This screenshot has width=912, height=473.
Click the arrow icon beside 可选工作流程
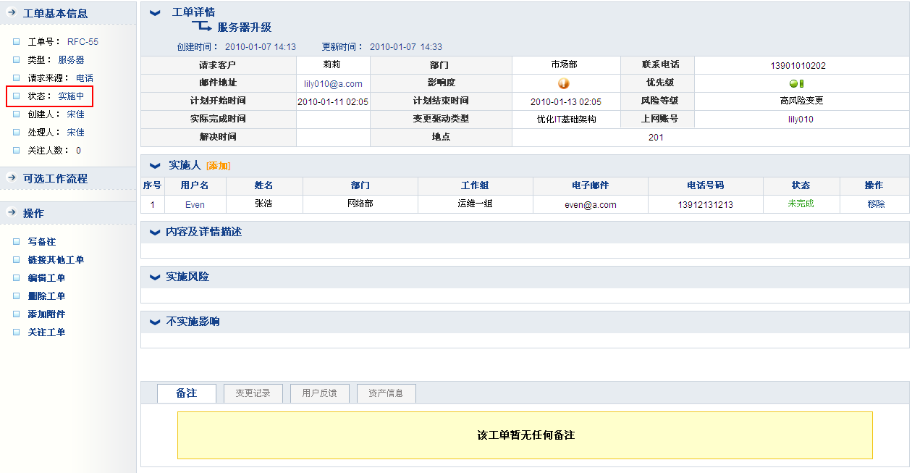click(x=12, y=178)
